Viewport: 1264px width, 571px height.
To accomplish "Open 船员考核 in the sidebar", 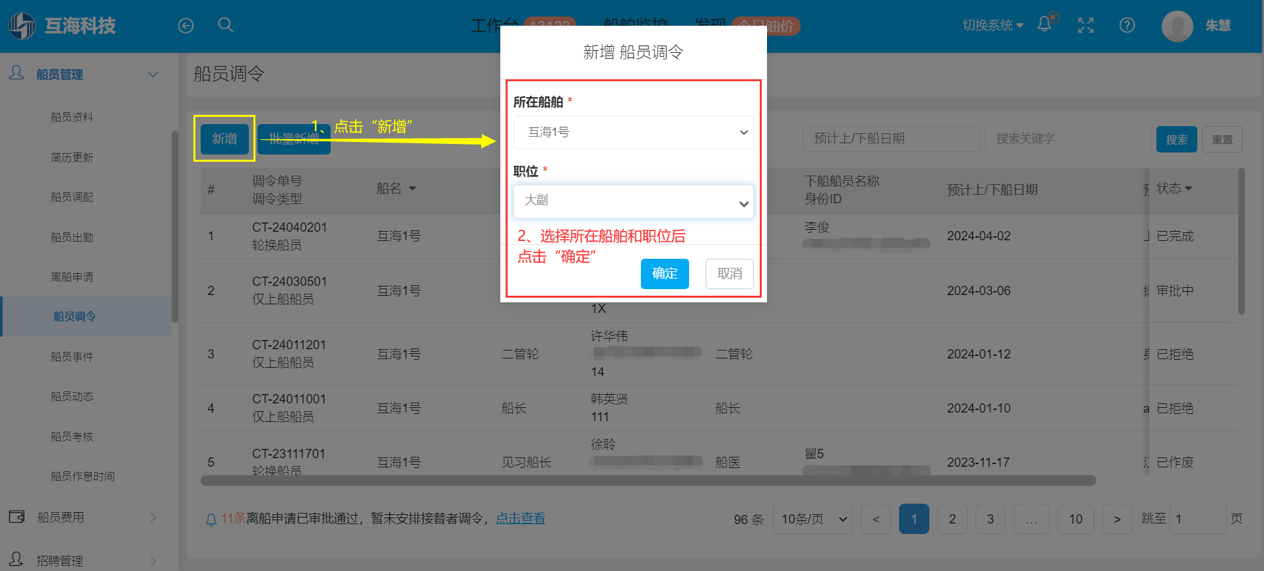I will [x=72, y=437].
